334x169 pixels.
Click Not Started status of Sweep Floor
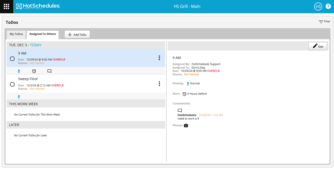(37, 89)
